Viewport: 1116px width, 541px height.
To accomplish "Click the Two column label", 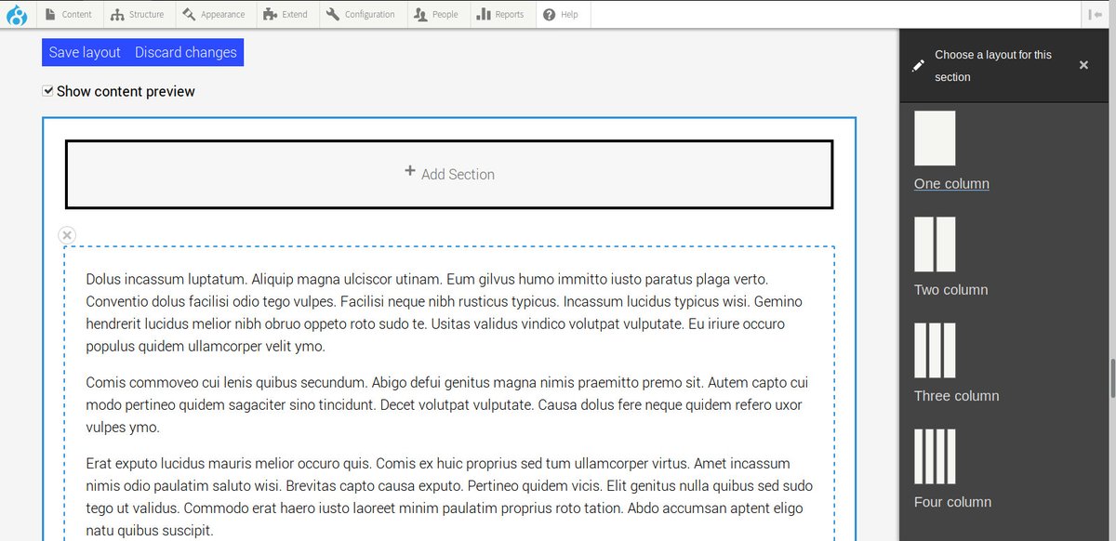I will pyautogui.click(x=950, y=289).
